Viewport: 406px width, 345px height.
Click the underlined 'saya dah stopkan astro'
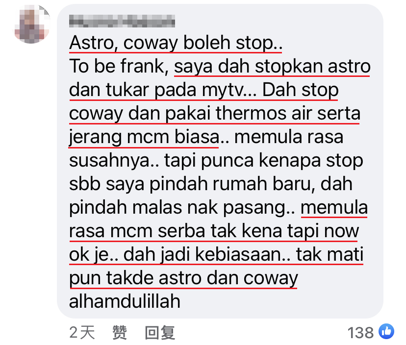tap(272, 67)
